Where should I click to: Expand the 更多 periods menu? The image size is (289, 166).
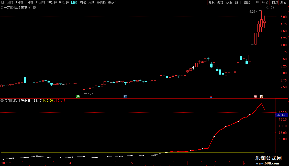pyautogui.click(x=112, y=2)
